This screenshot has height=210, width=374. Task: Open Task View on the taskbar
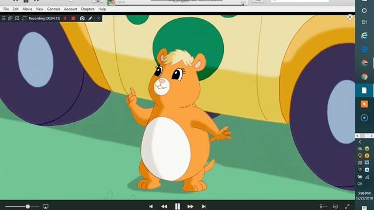tap(364, 22)
